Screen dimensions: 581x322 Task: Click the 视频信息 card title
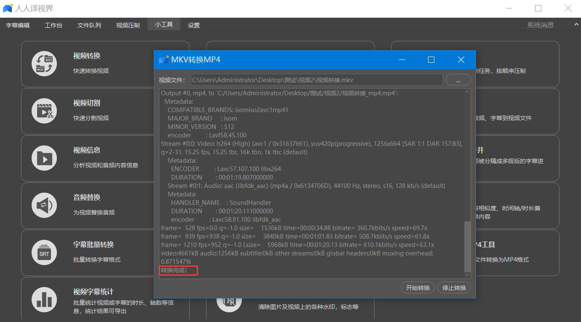(87, 150)
